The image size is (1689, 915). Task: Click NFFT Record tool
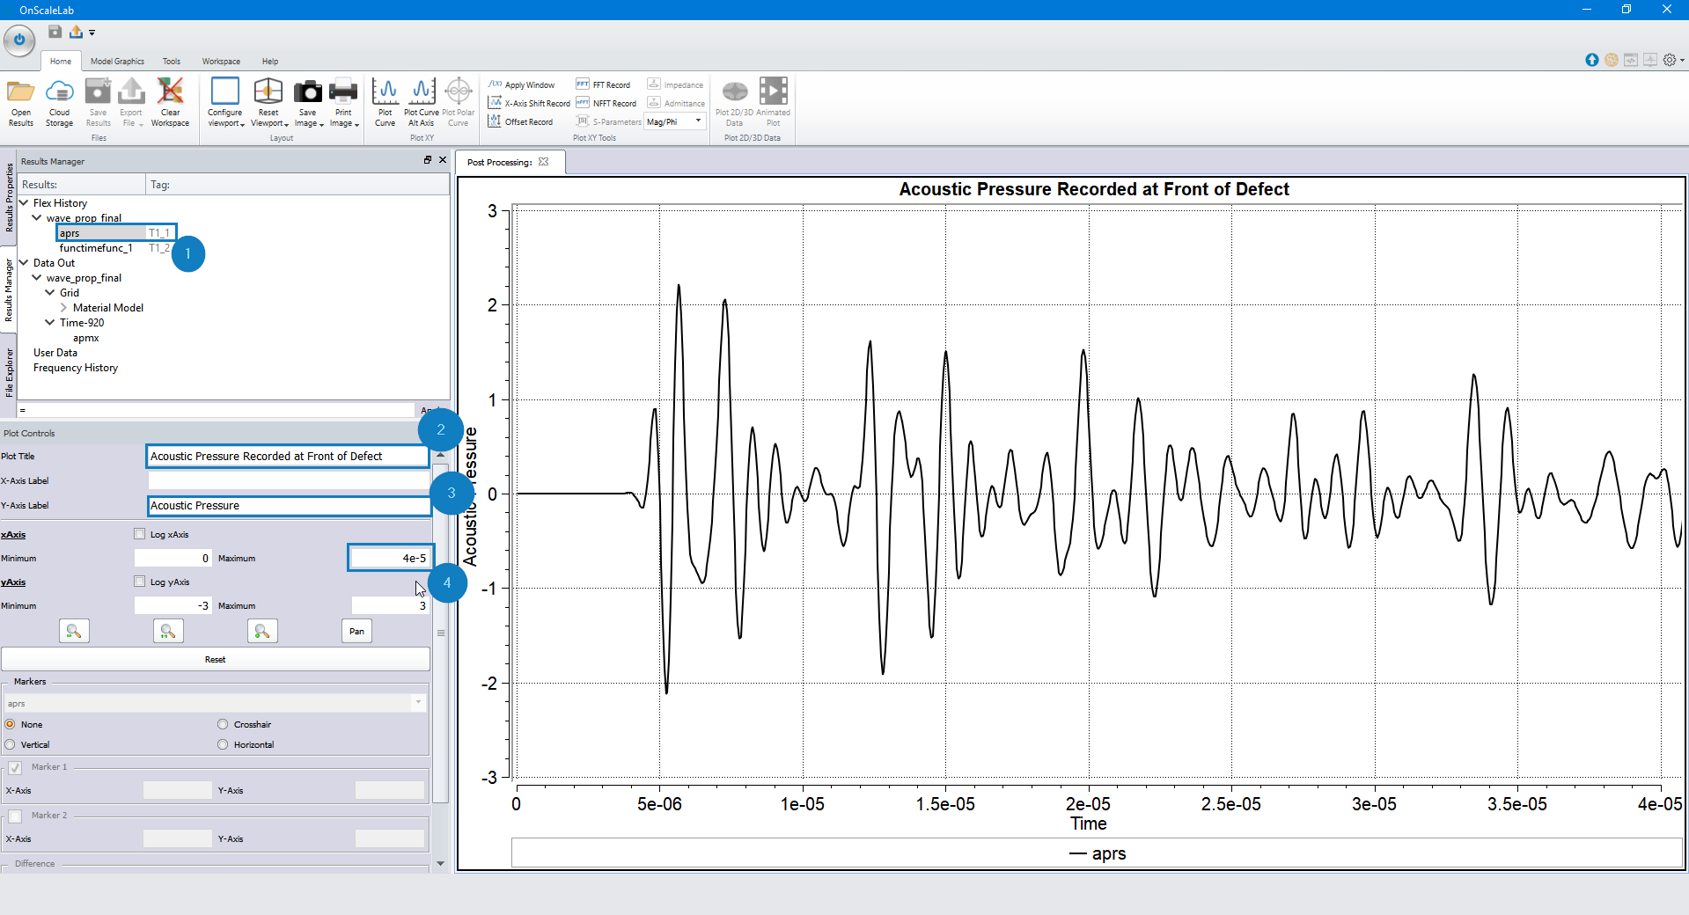(x=606, y=103)
